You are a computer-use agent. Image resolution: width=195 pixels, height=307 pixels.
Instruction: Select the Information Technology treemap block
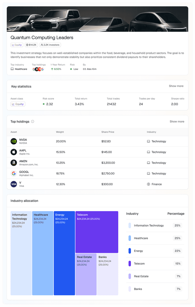[21, 253]
